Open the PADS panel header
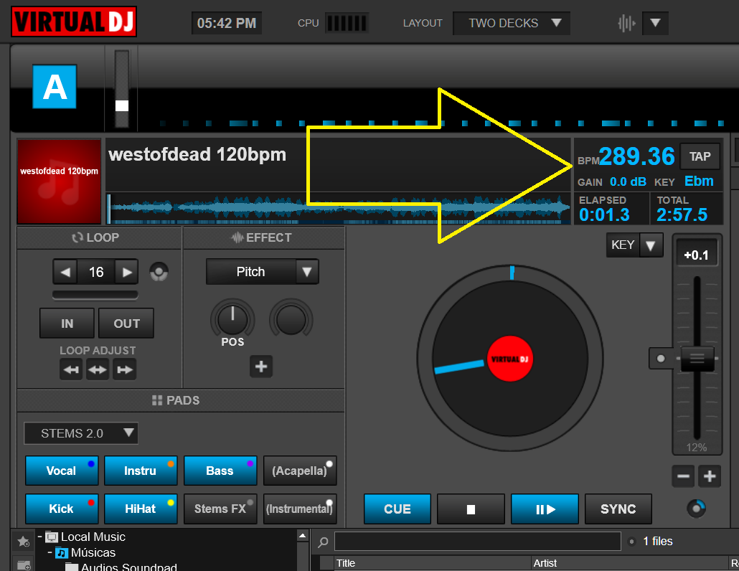The width and height of the screenshot is (739, 571). point(181,400)
